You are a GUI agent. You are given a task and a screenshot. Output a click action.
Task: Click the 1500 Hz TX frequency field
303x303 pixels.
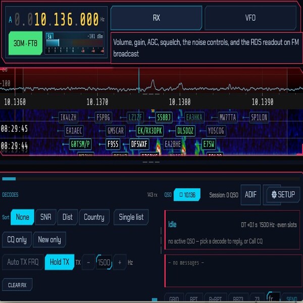pos(104,262)
